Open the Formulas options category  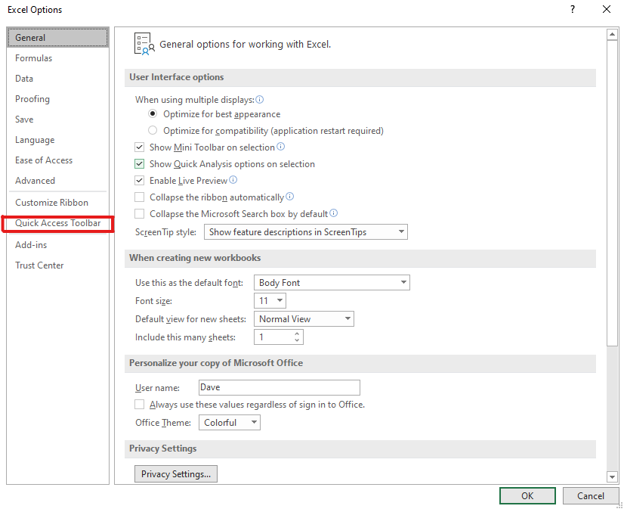(x=34, y=58)
